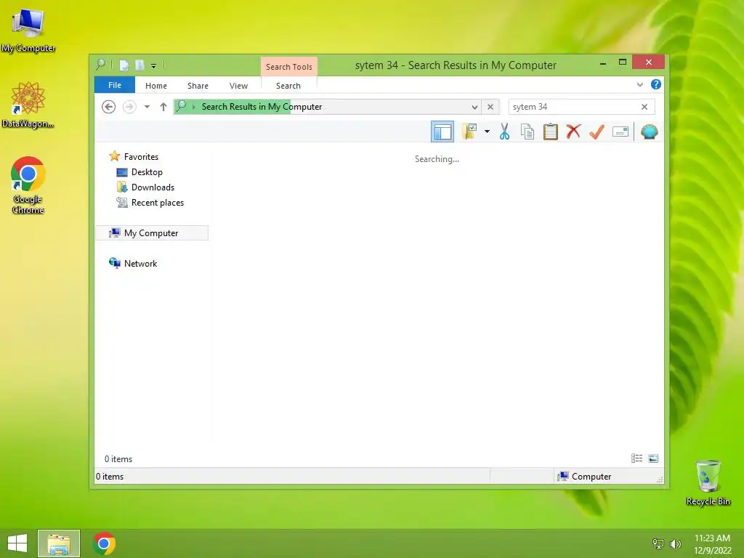This screenshot has height=558, width=744.
Task: Click the Google Chrome desktop shortcut
Action: click(28, 186)
